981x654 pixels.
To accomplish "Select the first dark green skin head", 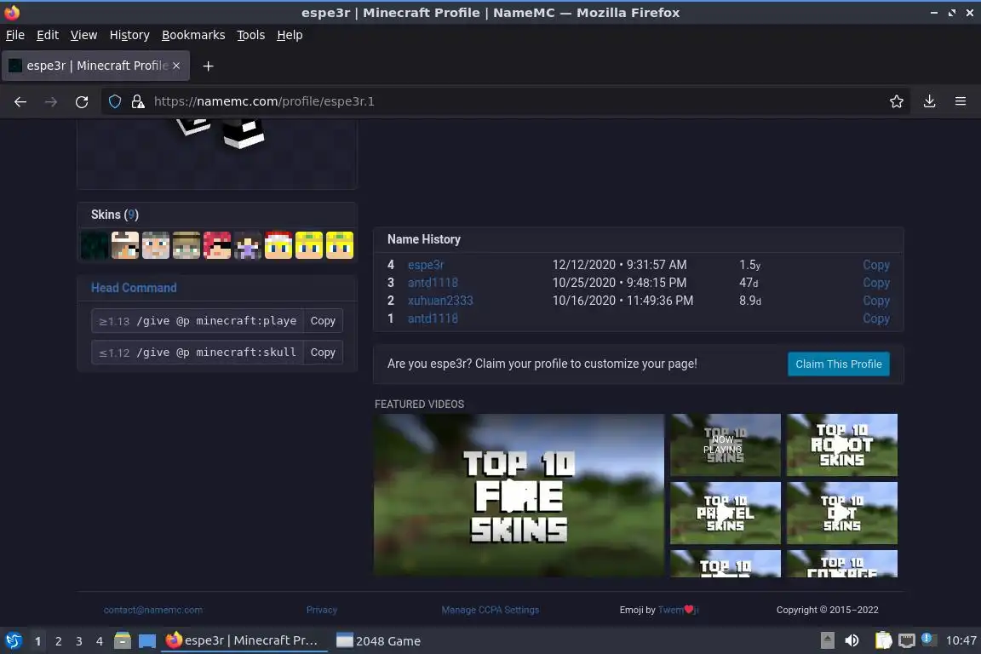I will point(95,245).
